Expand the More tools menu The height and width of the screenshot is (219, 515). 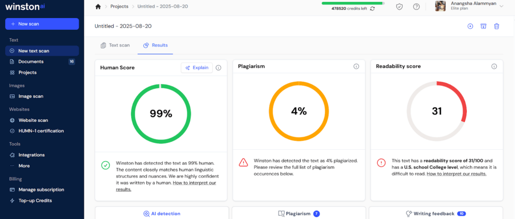[x=24, y=166]
